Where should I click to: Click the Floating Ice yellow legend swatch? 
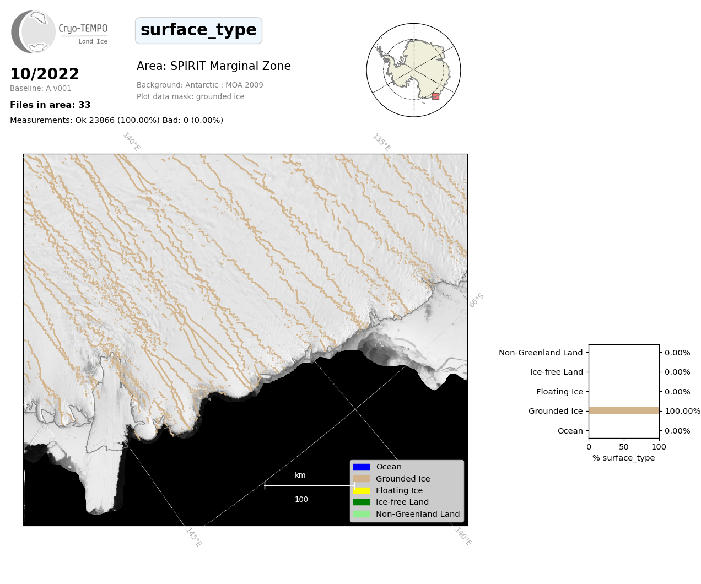[362, 490]
